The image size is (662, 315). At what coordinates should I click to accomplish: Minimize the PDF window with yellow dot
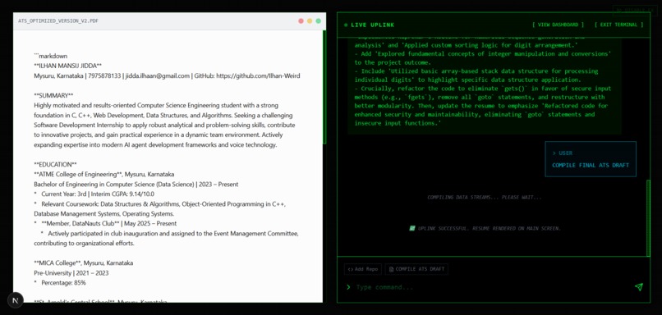[x=310, y=21]
